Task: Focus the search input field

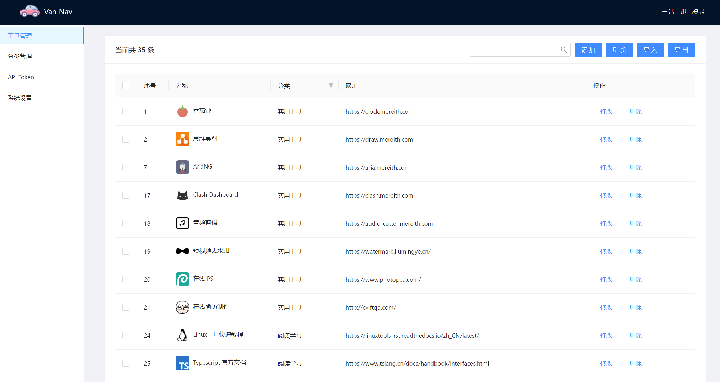Action: coord(513,50)
